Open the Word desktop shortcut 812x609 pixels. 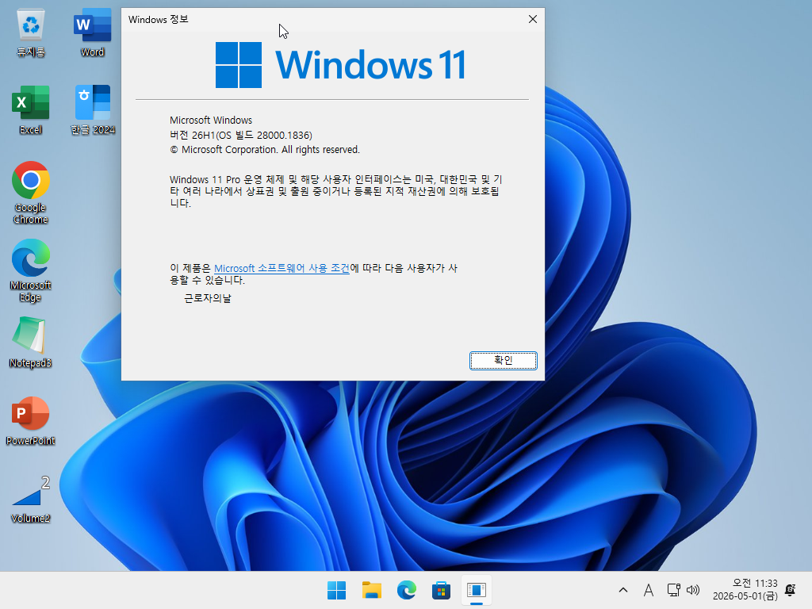tap(92, 33)
